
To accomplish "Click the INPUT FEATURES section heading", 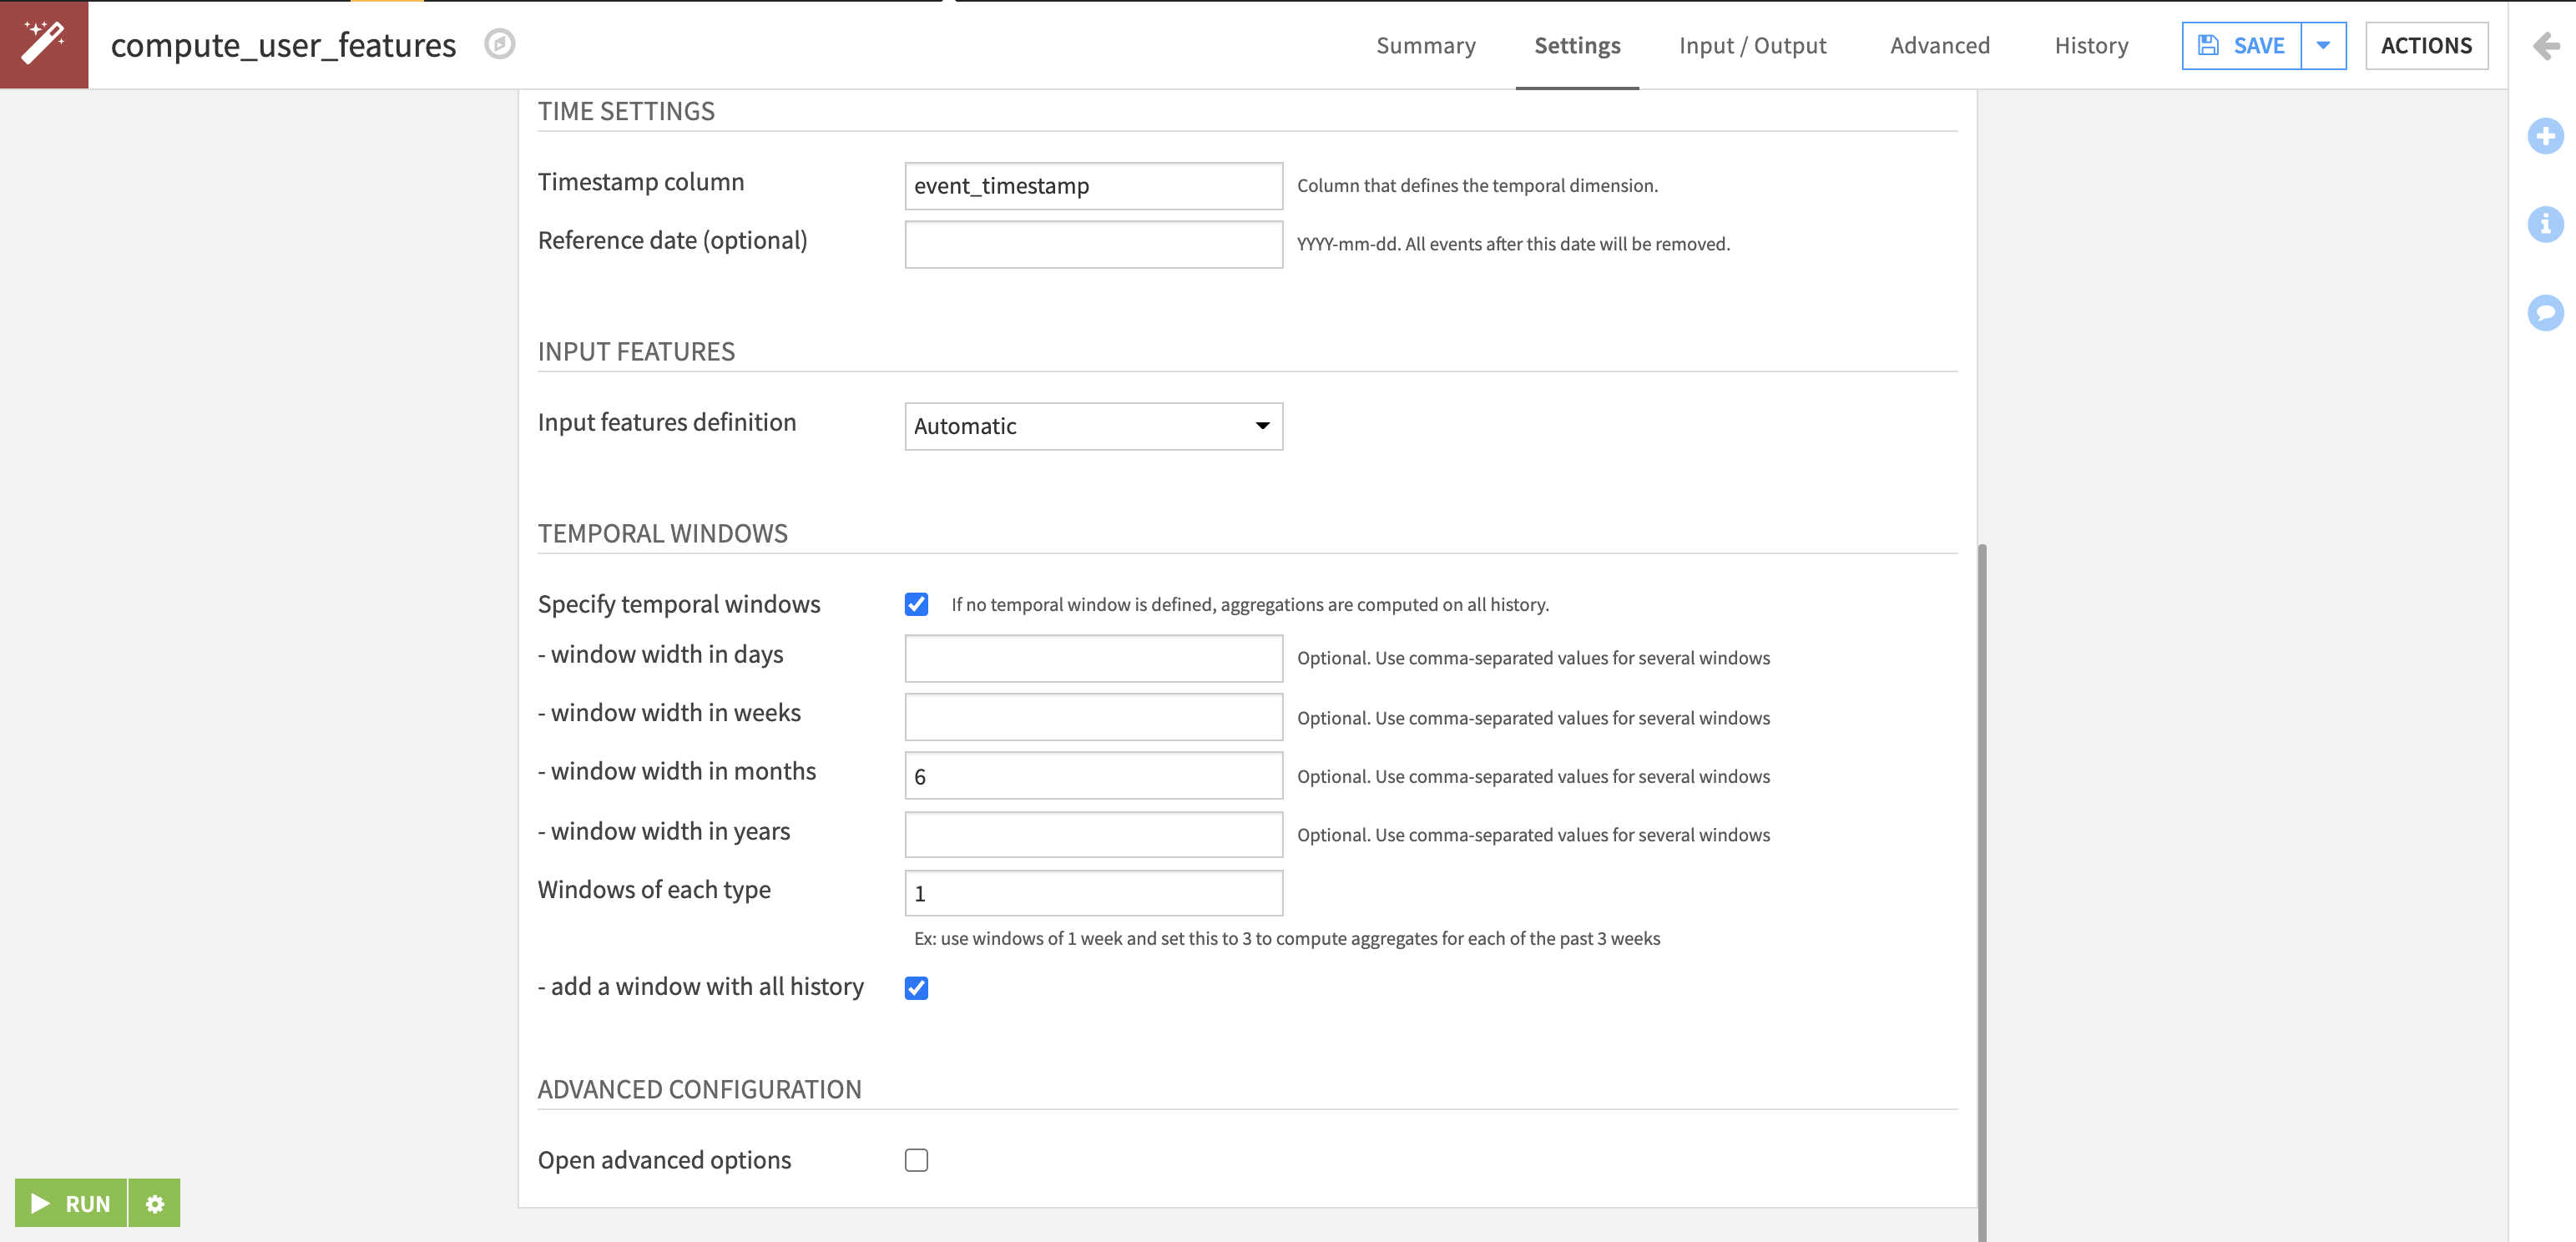I will click(636, 352).
